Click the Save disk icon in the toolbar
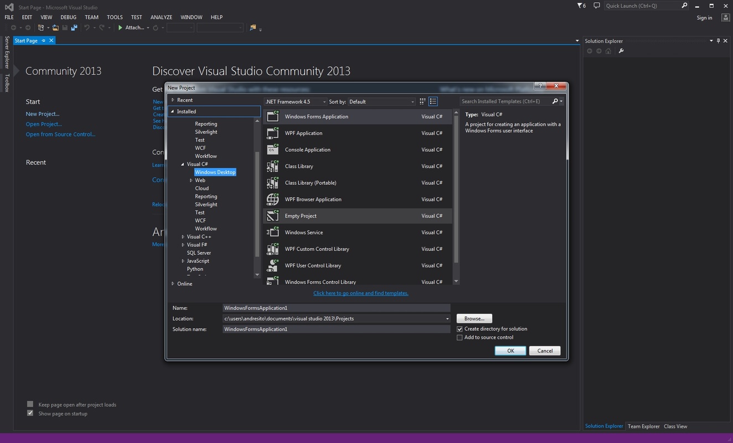The image size is (733, 443). (65, 28)
